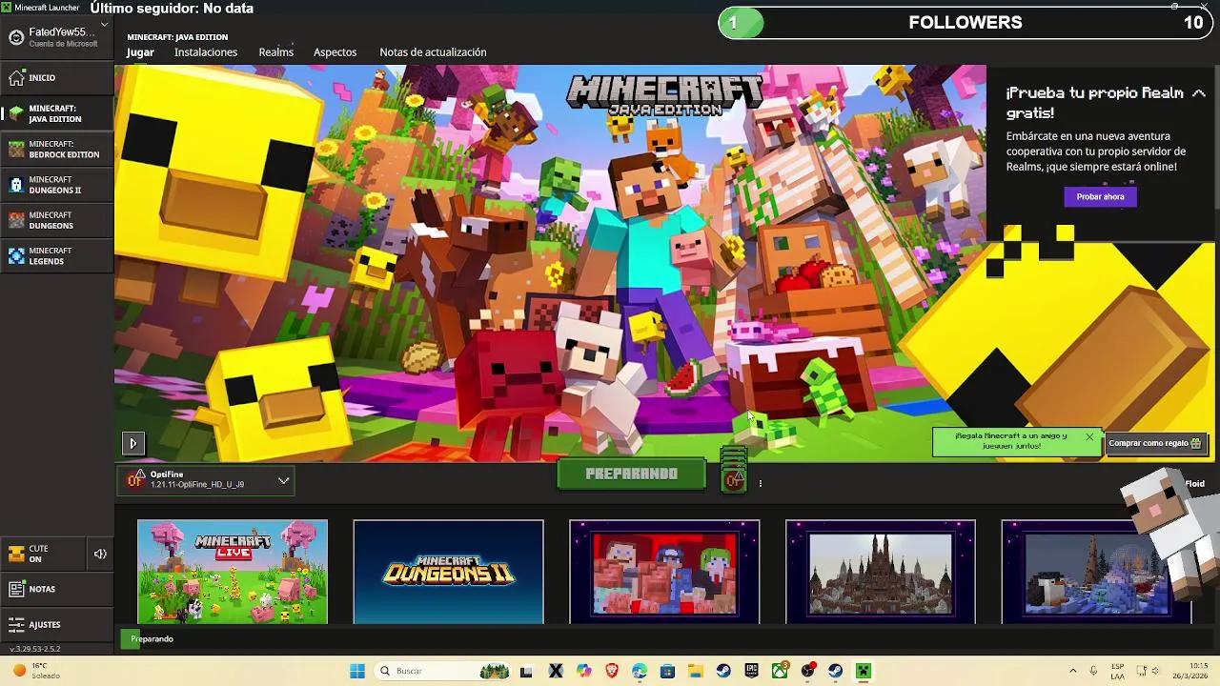This screenshot has height=686, width=1220.
Task: Open Copilot from the taskbar
Action: [x=583, y=672]
